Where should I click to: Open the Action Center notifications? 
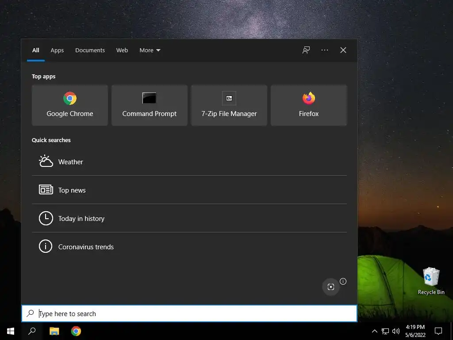pyautogui.click(x=438, y=331)
